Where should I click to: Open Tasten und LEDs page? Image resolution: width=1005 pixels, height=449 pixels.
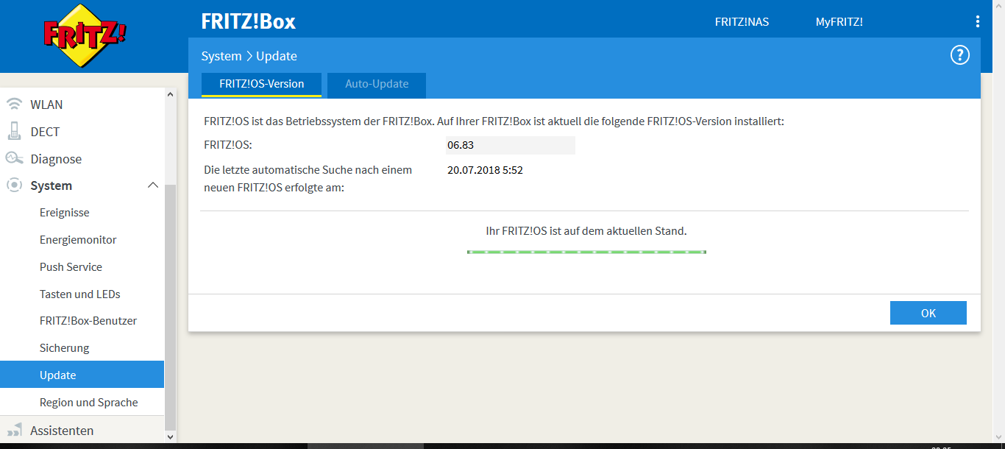pyautogui.click(x=82, y=294)
